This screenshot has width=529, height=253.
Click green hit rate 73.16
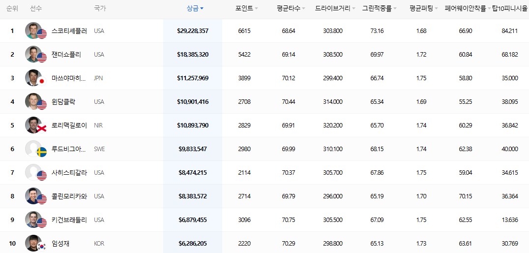tap(377, 31)
